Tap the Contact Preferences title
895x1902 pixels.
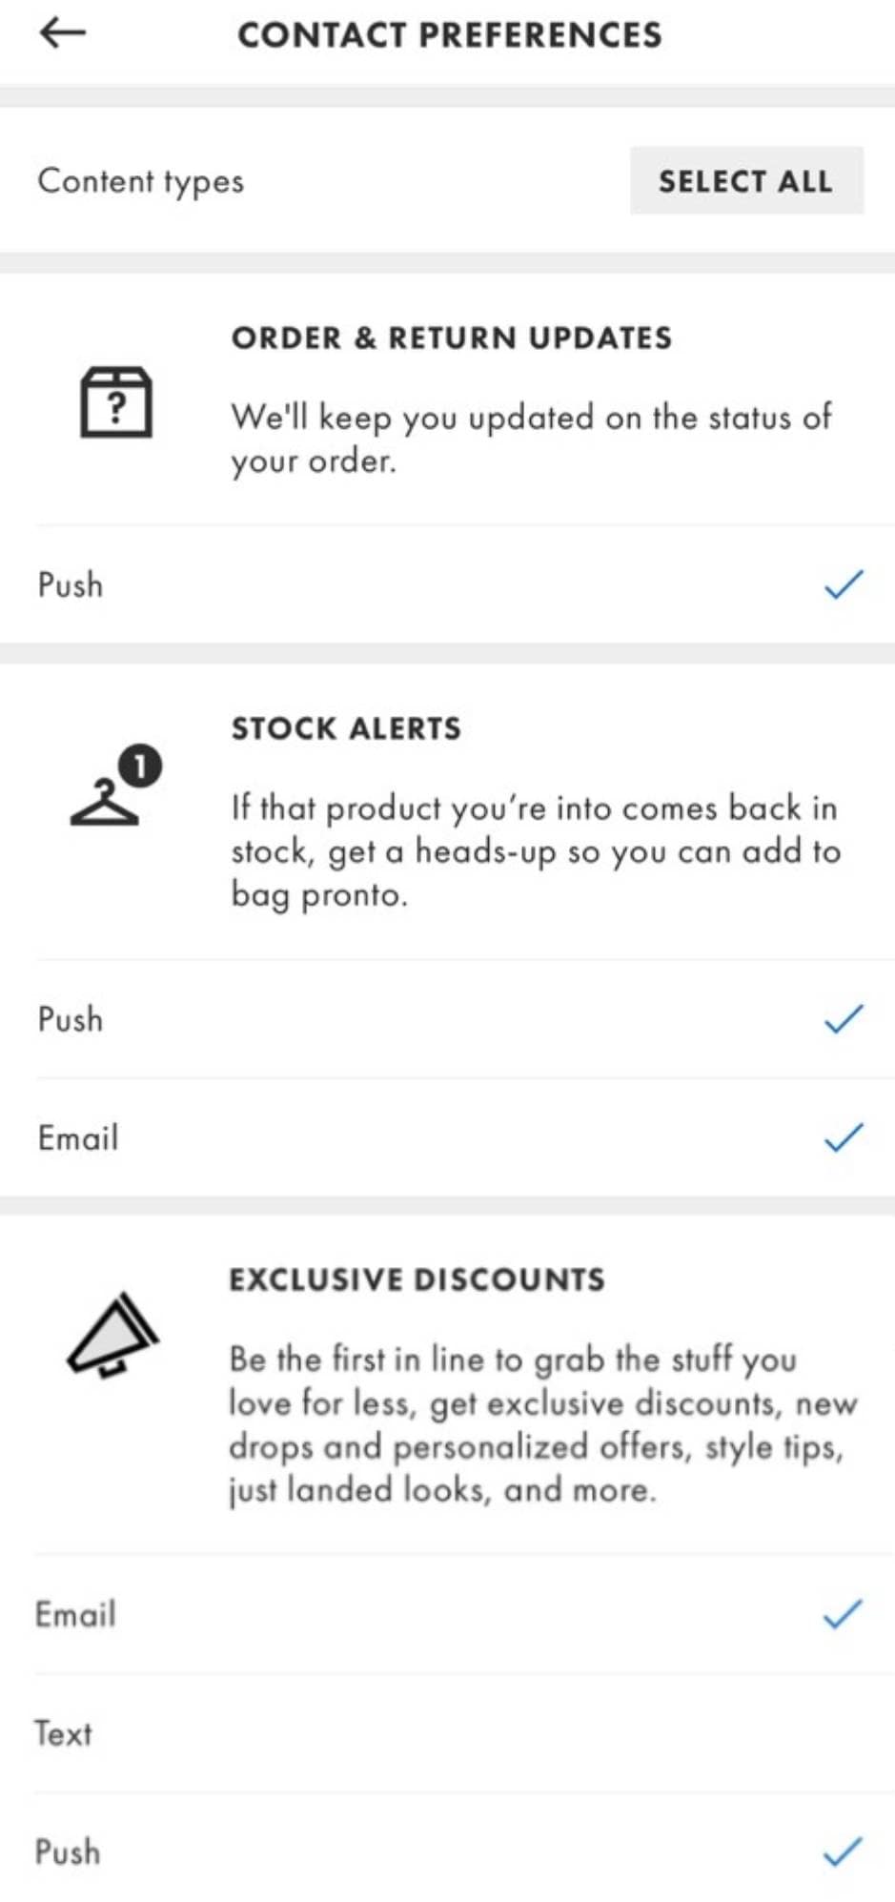point(449,35)
